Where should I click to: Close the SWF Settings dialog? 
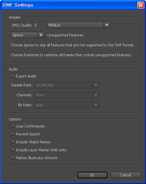141,5
